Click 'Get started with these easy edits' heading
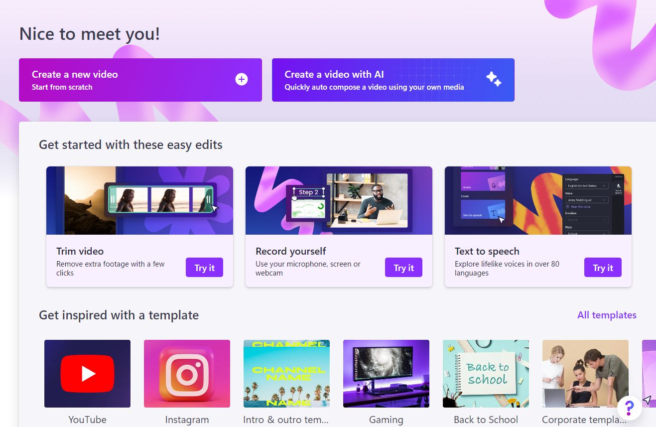 tap(131, 145)
